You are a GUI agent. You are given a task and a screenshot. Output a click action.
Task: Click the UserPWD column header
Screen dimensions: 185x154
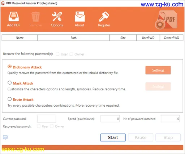point(148,38)
